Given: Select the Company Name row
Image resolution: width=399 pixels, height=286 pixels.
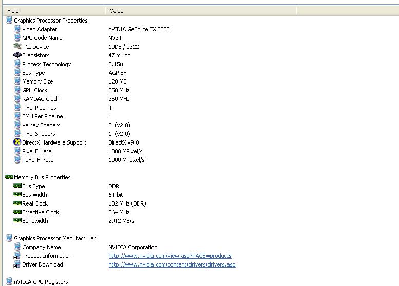Looking at the screenshot, I should pos(41,247).
